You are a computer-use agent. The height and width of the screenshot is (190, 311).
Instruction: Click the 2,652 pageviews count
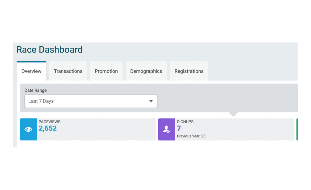point(48,128)
